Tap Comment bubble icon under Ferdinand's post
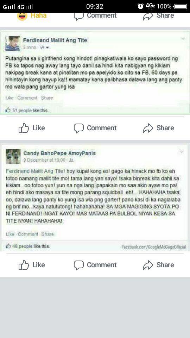This screenshot has width=190, height=338. point(78,128)
